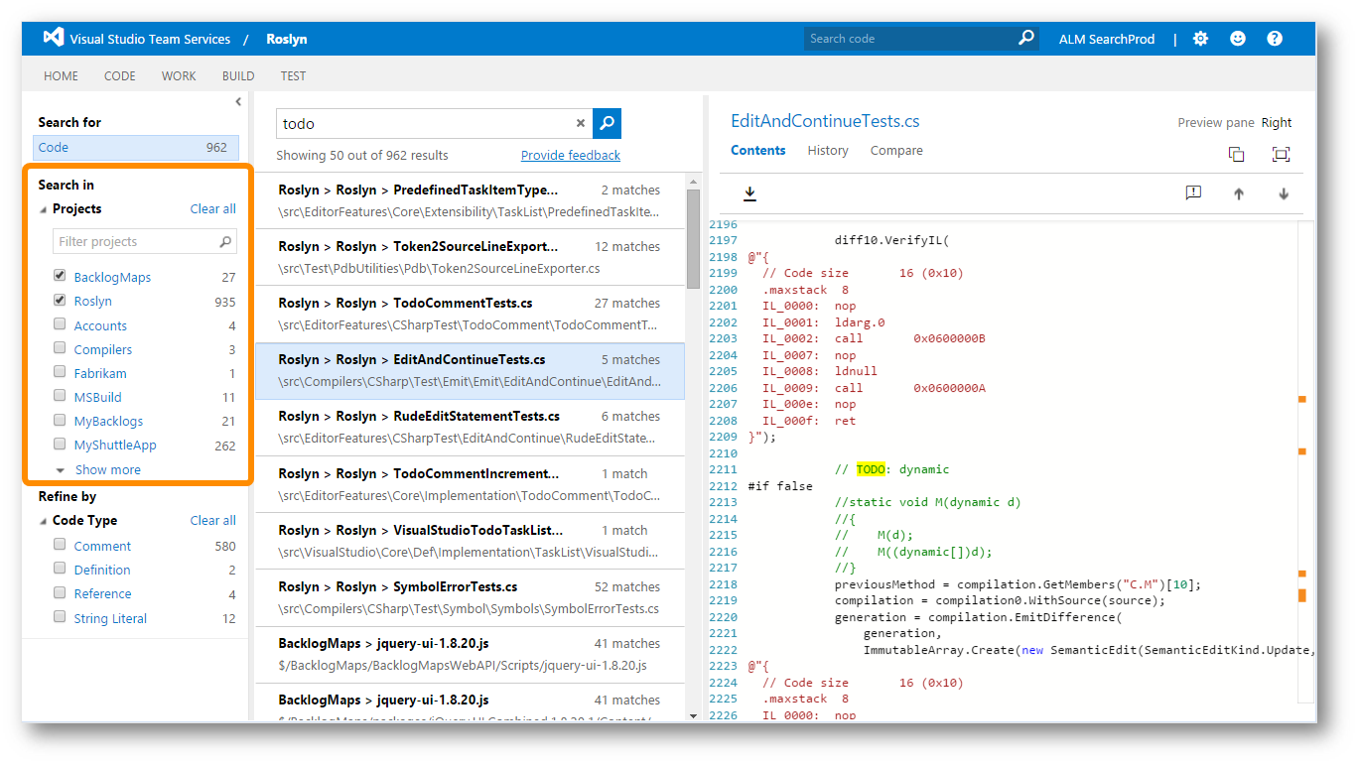Report an issue via the speech bubble icon

pyautogui.click(x=1193, y=192)
